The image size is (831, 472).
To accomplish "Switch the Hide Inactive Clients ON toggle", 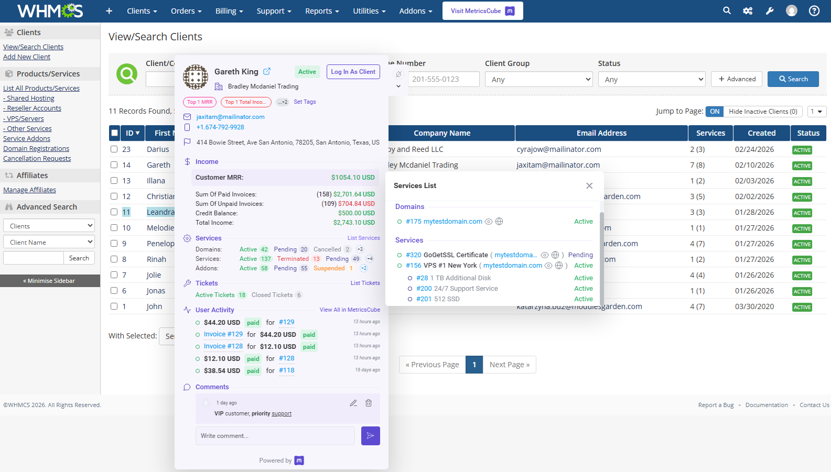I will [x=715, y=112].
